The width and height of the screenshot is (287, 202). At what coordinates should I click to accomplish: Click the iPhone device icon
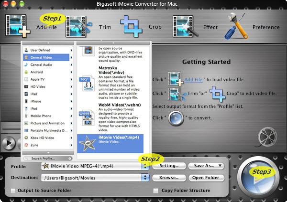[26, 101]
